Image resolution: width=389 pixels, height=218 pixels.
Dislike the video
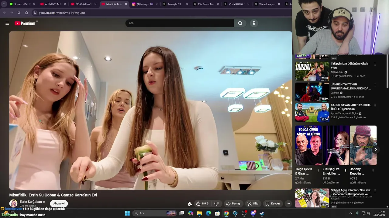click(x=216, y=203)
